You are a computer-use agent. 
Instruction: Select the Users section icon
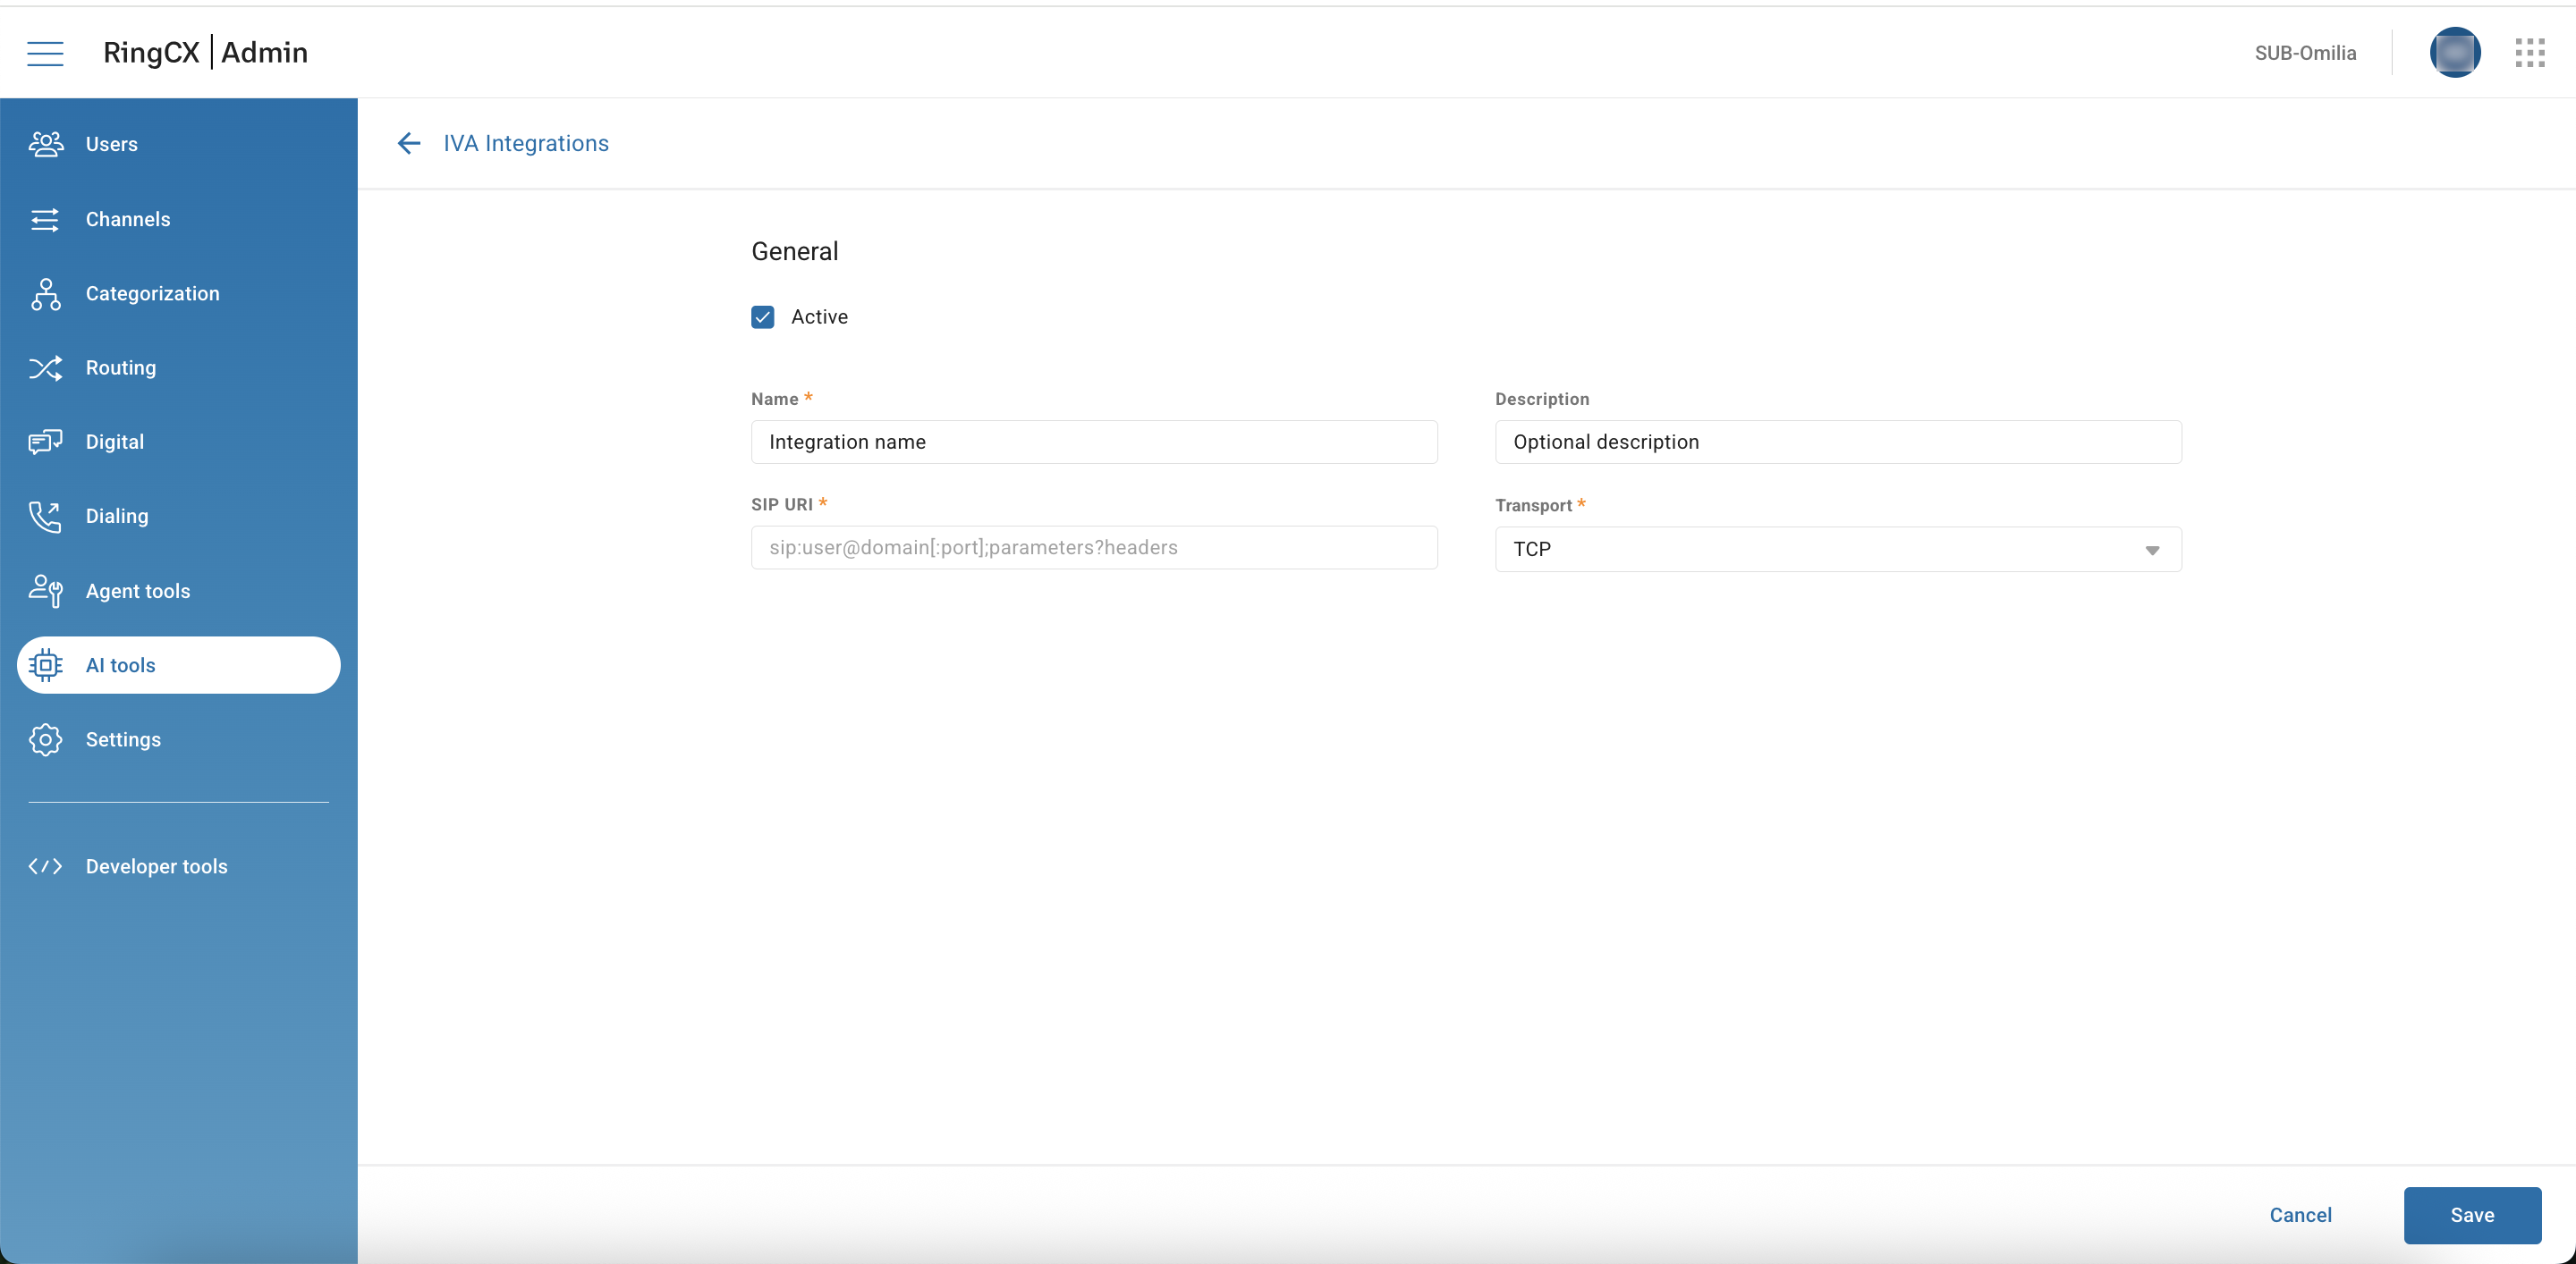pyautogui.click(x=45, y=144)
